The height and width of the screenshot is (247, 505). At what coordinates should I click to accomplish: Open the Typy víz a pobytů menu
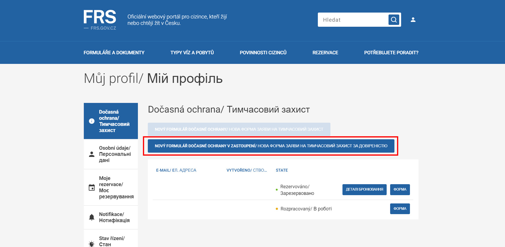click(x=192, y=53)
